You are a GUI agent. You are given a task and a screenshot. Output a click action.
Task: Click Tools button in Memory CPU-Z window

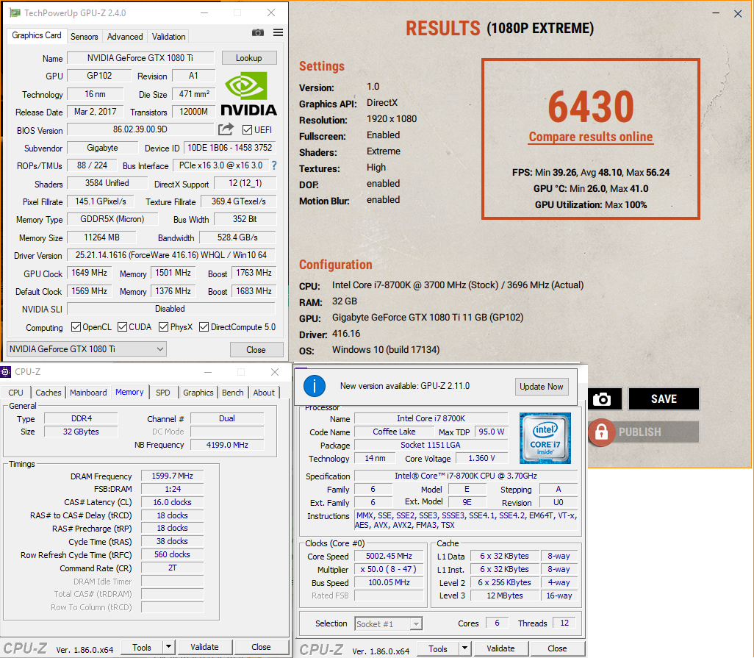pos(142,647)
